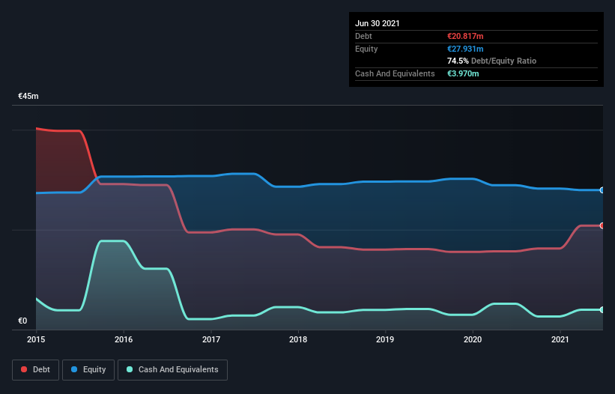Click the Jun 30 2021 tooltip date
This screenshot has height=394, width=615.
(x=378, y=23)
